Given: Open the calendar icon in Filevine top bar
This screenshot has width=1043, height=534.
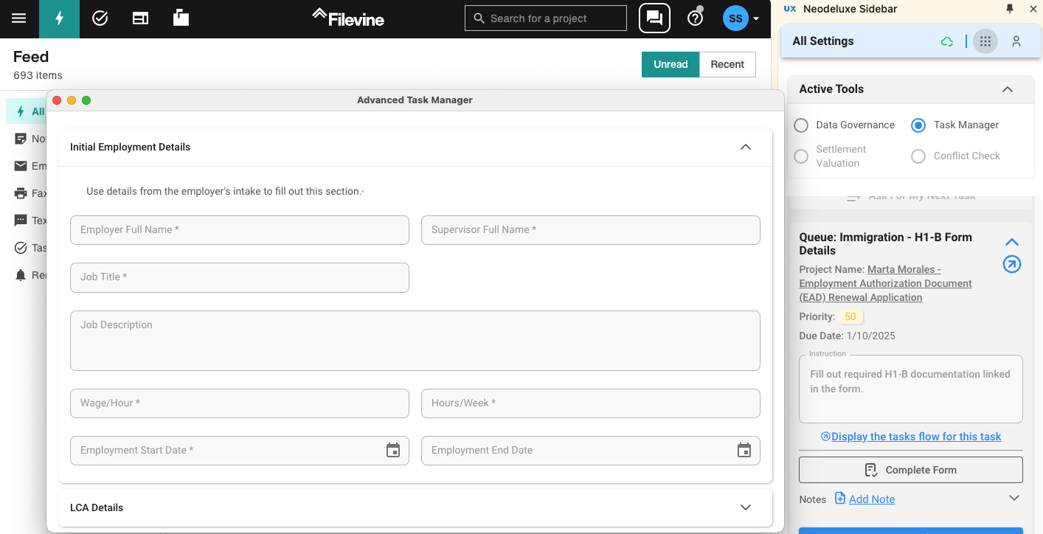Looking at the screenshot, I should point(140,18).
